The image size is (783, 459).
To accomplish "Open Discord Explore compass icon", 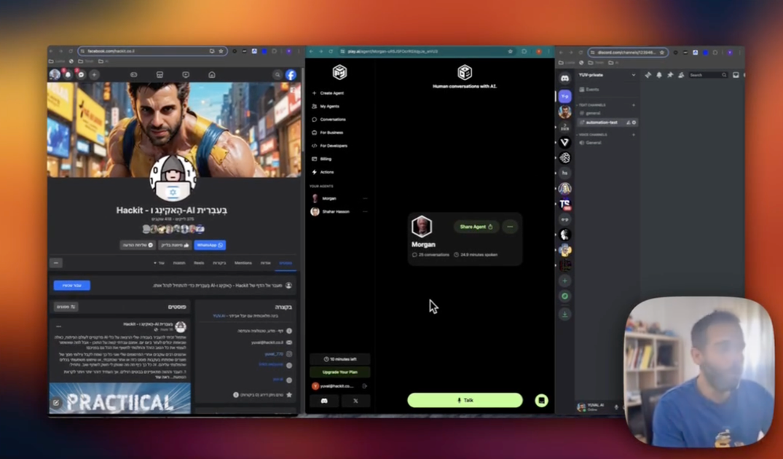I will (564, 297).
